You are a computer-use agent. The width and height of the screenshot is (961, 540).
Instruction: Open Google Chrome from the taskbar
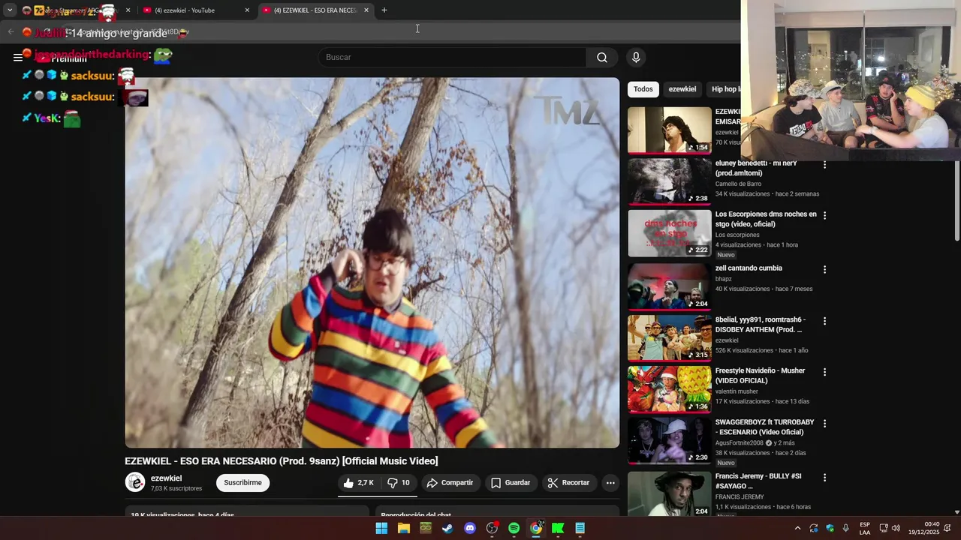coord(536,528)
